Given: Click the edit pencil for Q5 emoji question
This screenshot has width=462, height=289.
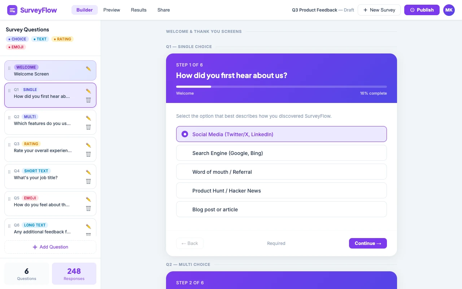Looking at the screenshot, I should pos(88,199).
